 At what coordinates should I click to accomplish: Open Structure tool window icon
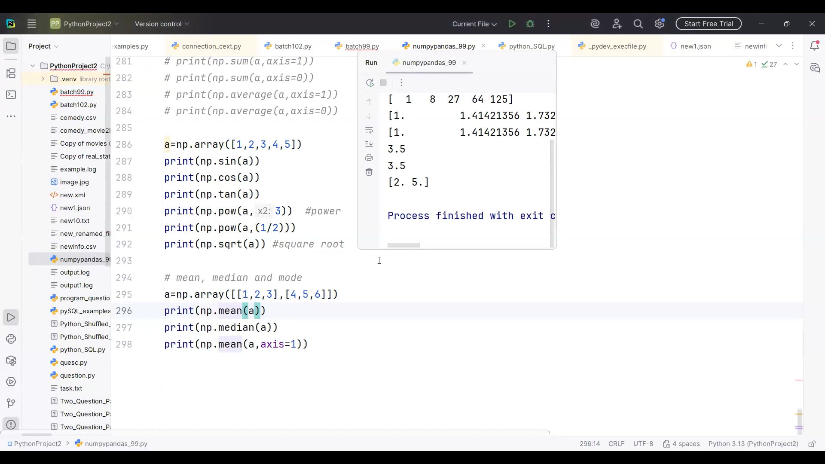click(11, 73)
